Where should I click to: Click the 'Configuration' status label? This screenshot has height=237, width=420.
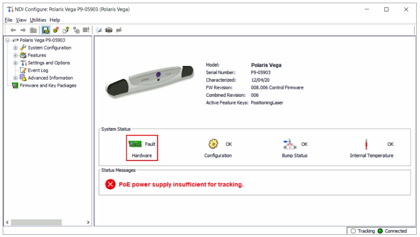click(x=218, y=156)
